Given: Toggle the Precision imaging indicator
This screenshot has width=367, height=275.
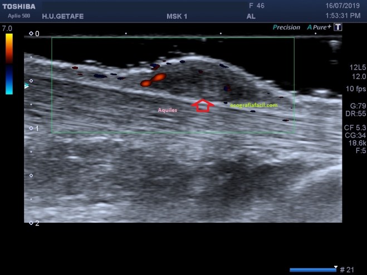Looking at the screenshot, I should [x=286, y=27].
